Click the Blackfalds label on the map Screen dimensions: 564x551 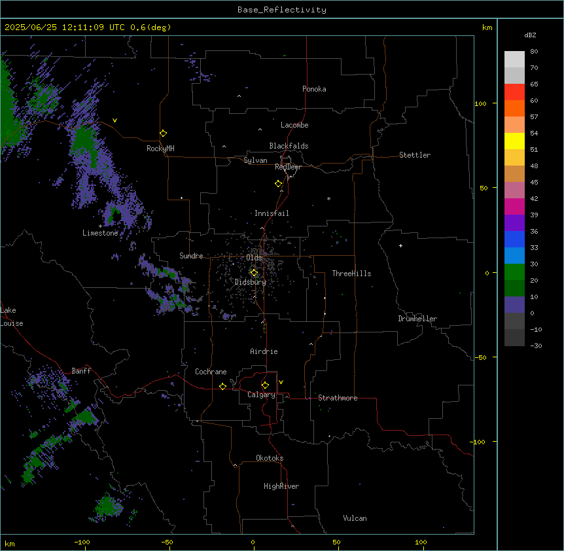(x=289, y=146)
